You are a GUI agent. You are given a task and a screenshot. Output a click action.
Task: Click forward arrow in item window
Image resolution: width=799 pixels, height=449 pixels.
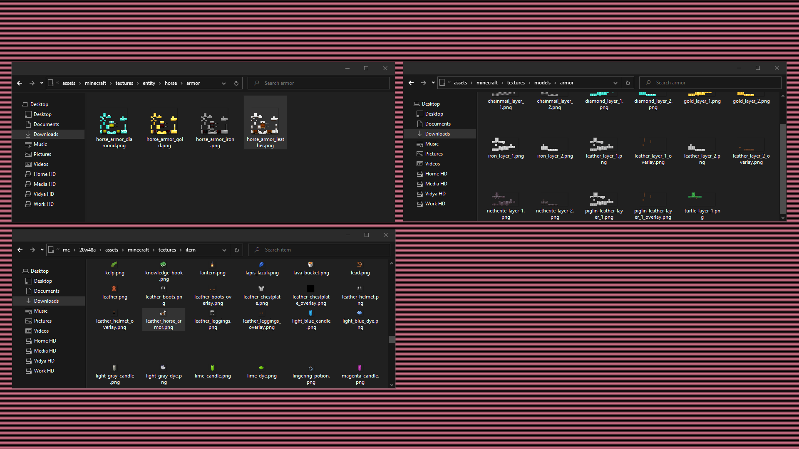coord(32,250)
